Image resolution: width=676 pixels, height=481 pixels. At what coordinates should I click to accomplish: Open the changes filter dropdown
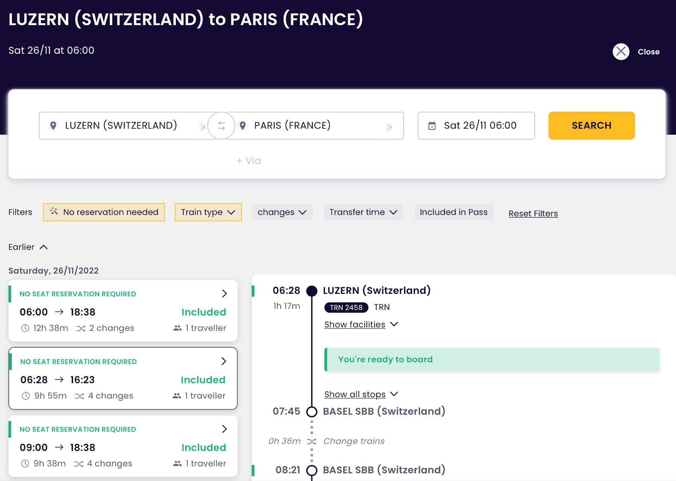282,212
